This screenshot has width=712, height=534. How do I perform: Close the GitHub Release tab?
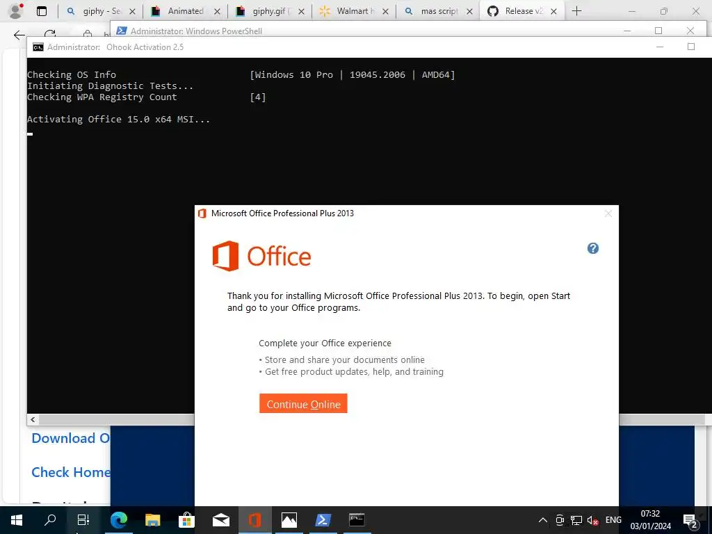(553, 11)
